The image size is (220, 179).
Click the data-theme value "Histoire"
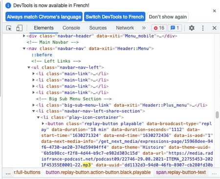pyautogui.click(x=153, y=147)
